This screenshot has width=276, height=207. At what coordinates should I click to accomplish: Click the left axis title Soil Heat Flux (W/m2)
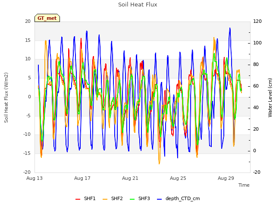click(6, 97)
